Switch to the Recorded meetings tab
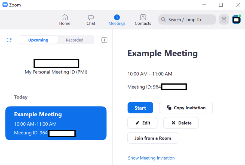The width and height of the screenshot is (245, 165). (75, 40)
